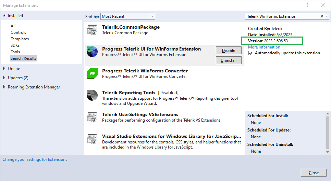Disable the Telerik WinForms Extension
Image resolution: width=331 pixels, height=181 pixels.
229,51
